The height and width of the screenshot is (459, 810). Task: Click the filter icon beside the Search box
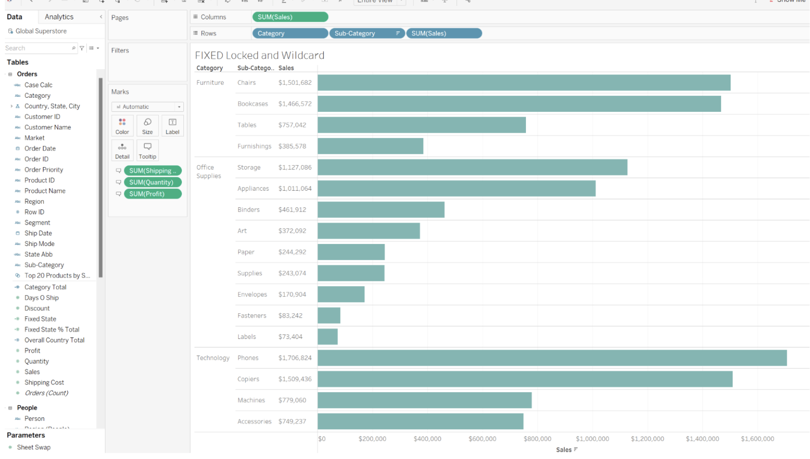tap(82, 48)
